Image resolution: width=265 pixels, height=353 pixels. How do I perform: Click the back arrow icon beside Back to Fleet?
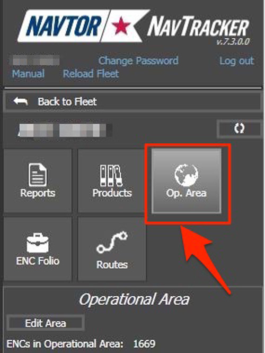(x=21, y=101)
